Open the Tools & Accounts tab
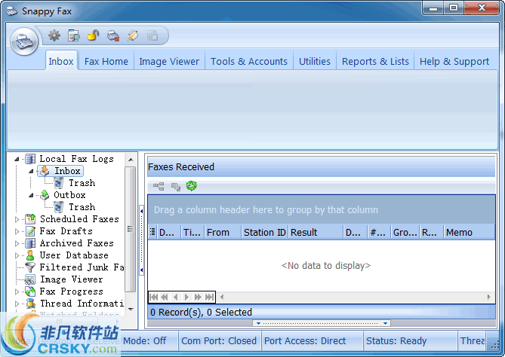505x357 pixels. point(249,61)
